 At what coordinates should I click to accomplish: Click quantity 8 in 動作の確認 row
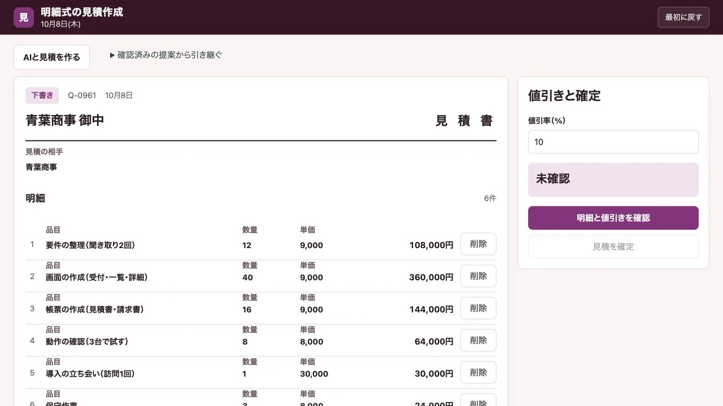245,342
